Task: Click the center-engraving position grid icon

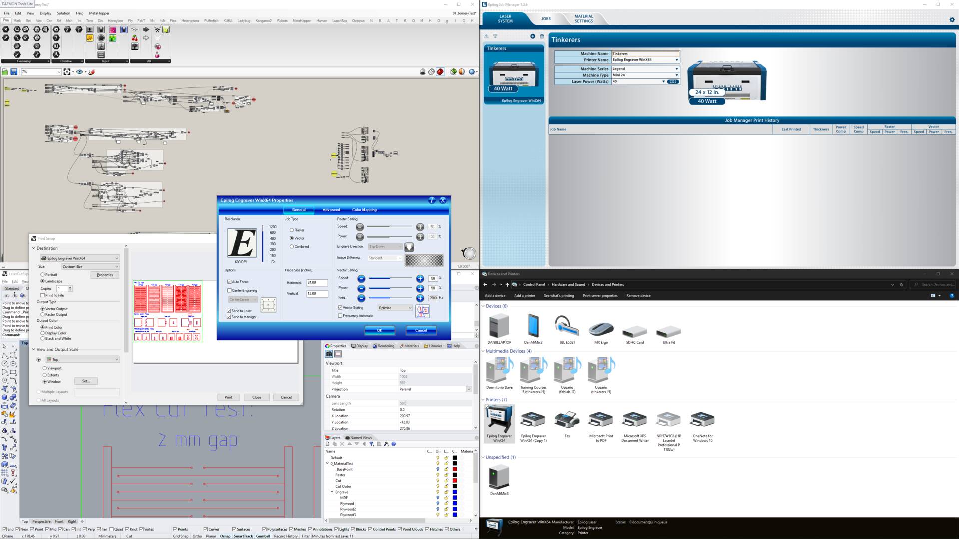Action: (x=268, y=305)
